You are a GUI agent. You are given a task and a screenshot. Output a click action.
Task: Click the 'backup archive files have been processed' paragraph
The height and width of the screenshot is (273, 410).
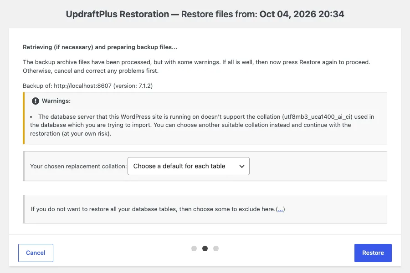pyautogui.click(x=196, y=66)
